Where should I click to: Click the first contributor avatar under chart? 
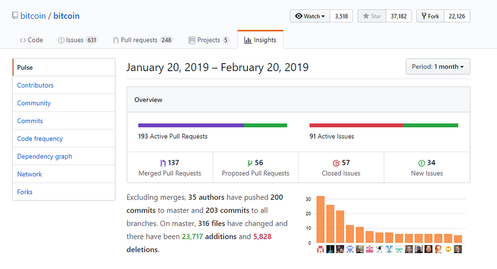pyautogui.click(x=321, y=249)
